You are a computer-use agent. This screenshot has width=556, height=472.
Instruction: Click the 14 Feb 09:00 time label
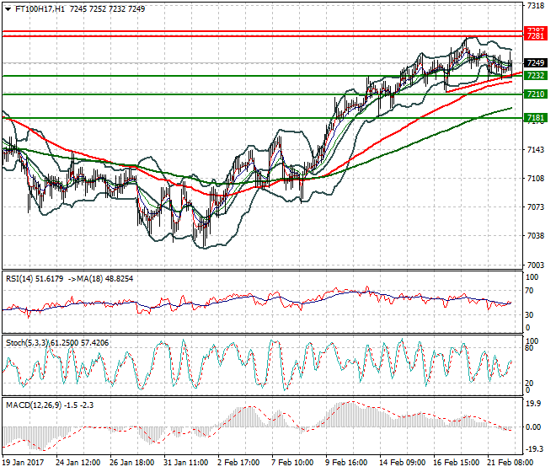402,463
